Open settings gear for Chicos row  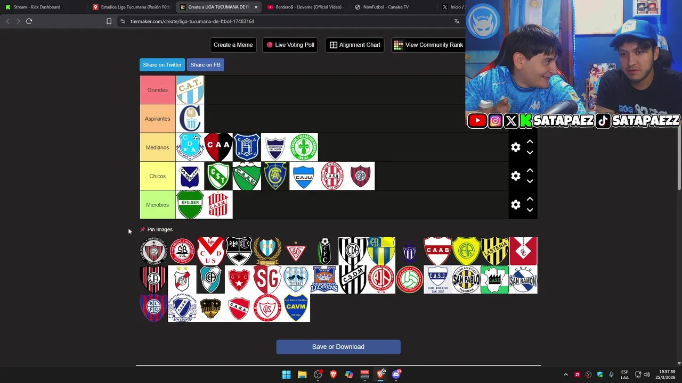point(516,176)
